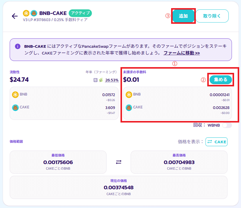Click the 追加 button
Image resolution: width=241 pixels, height=208 pixels.
(183, 16)
